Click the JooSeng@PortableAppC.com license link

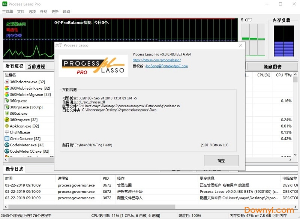(x=166, y=66)
